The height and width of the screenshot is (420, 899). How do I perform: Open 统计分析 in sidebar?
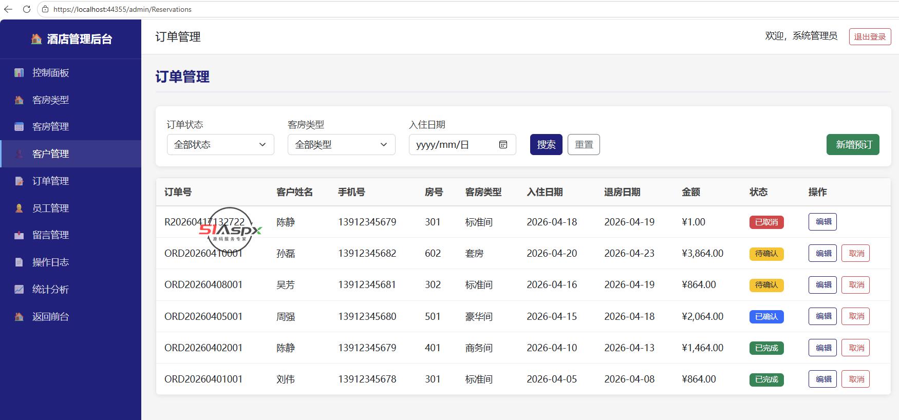(71, 290)
